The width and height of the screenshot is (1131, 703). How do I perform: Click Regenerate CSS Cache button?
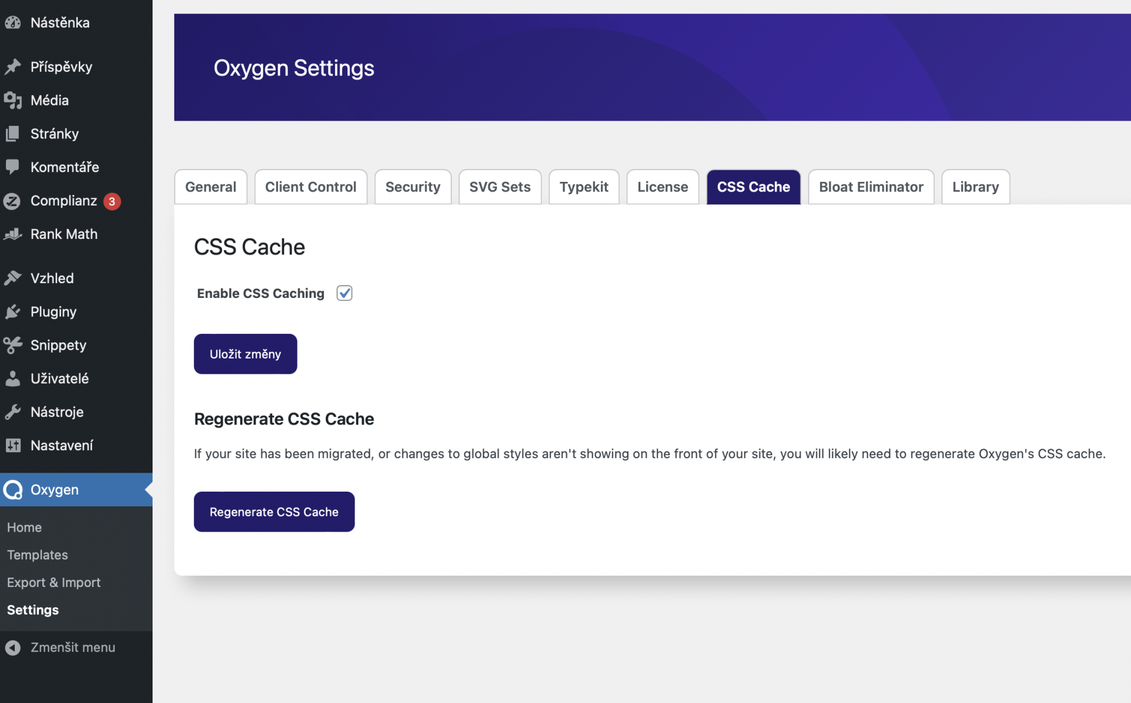click(x=274, y=511)
